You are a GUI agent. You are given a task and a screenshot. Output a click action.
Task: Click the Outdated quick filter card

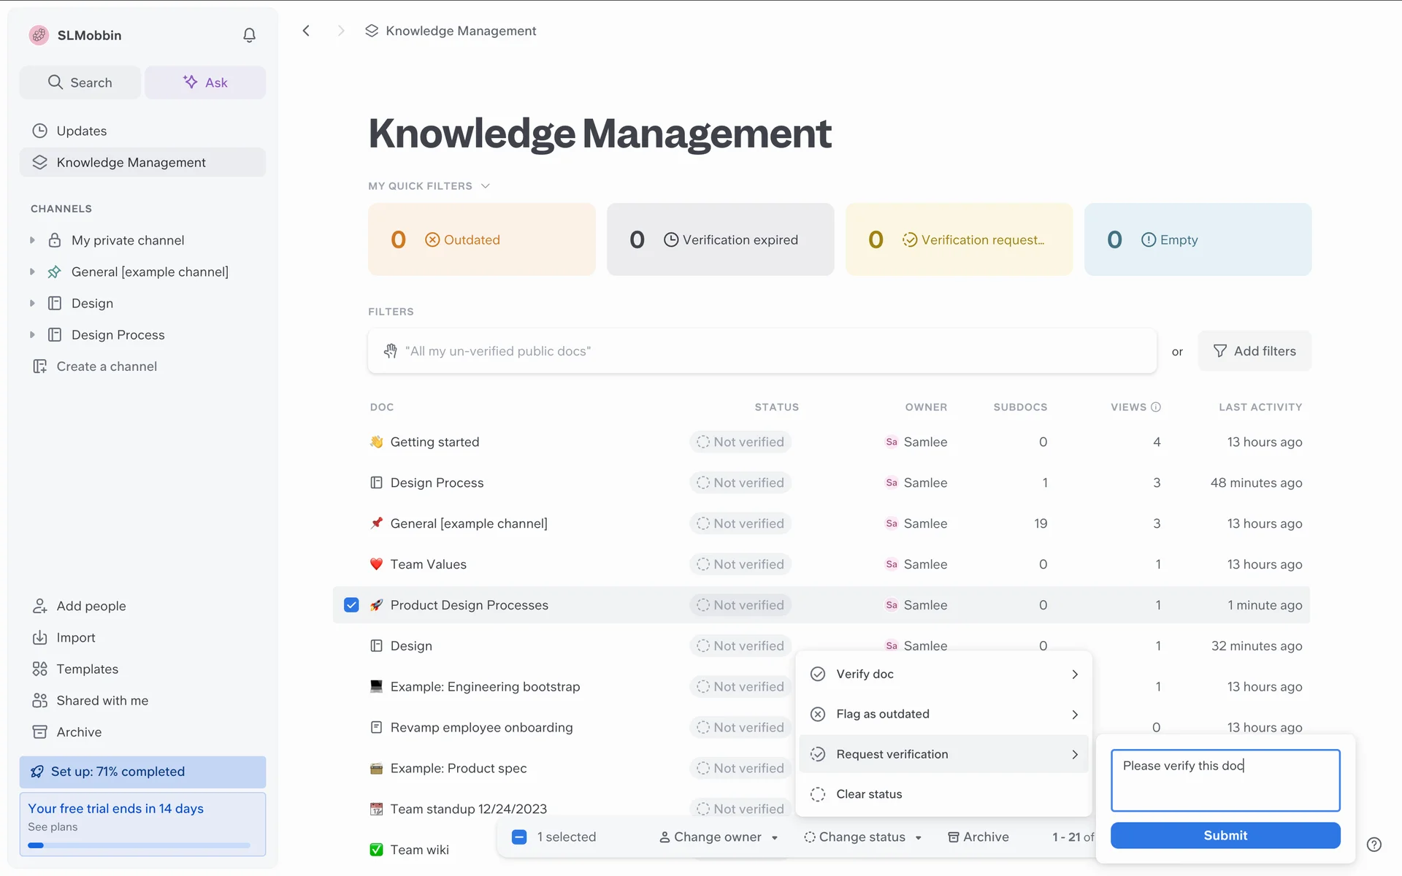tap(481, 239)
